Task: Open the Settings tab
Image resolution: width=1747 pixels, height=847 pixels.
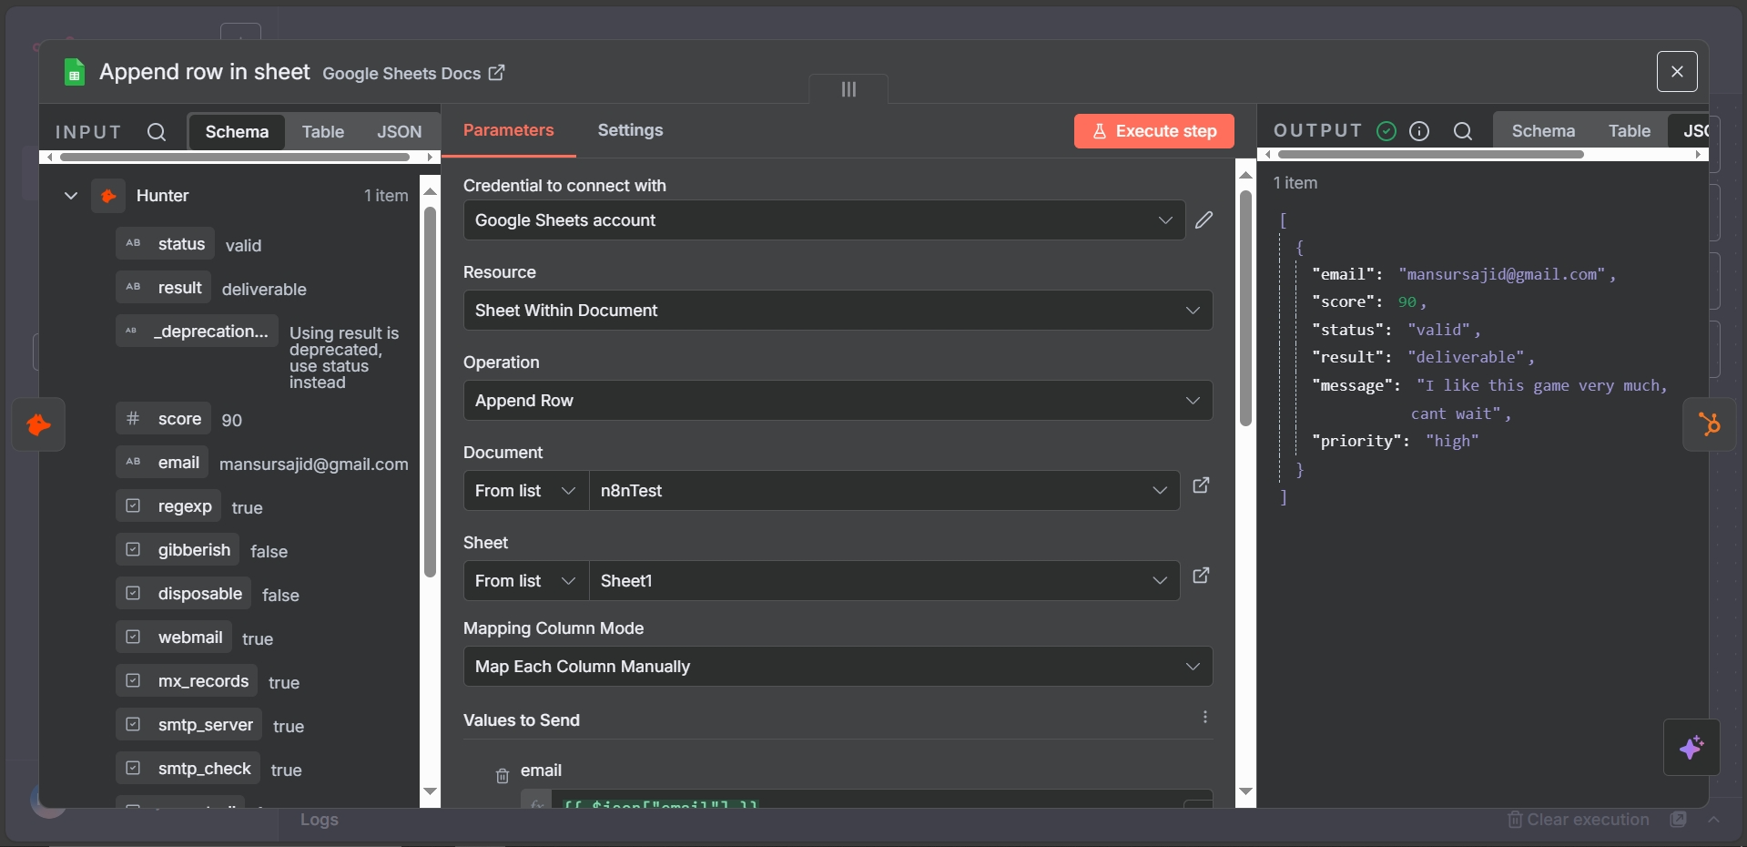Action: click(x=630, y=130)
